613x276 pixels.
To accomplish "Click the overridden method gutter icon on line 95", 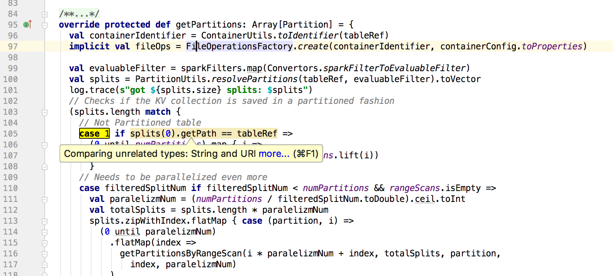I will pos(27,24).
